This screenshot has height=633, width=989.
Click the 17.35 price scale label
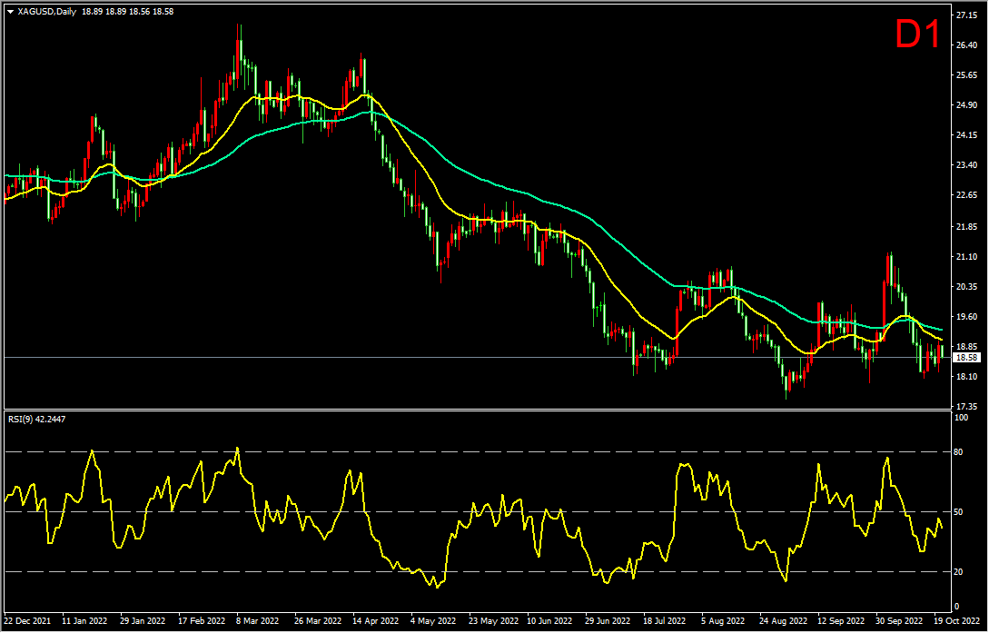tap(967, 407)
